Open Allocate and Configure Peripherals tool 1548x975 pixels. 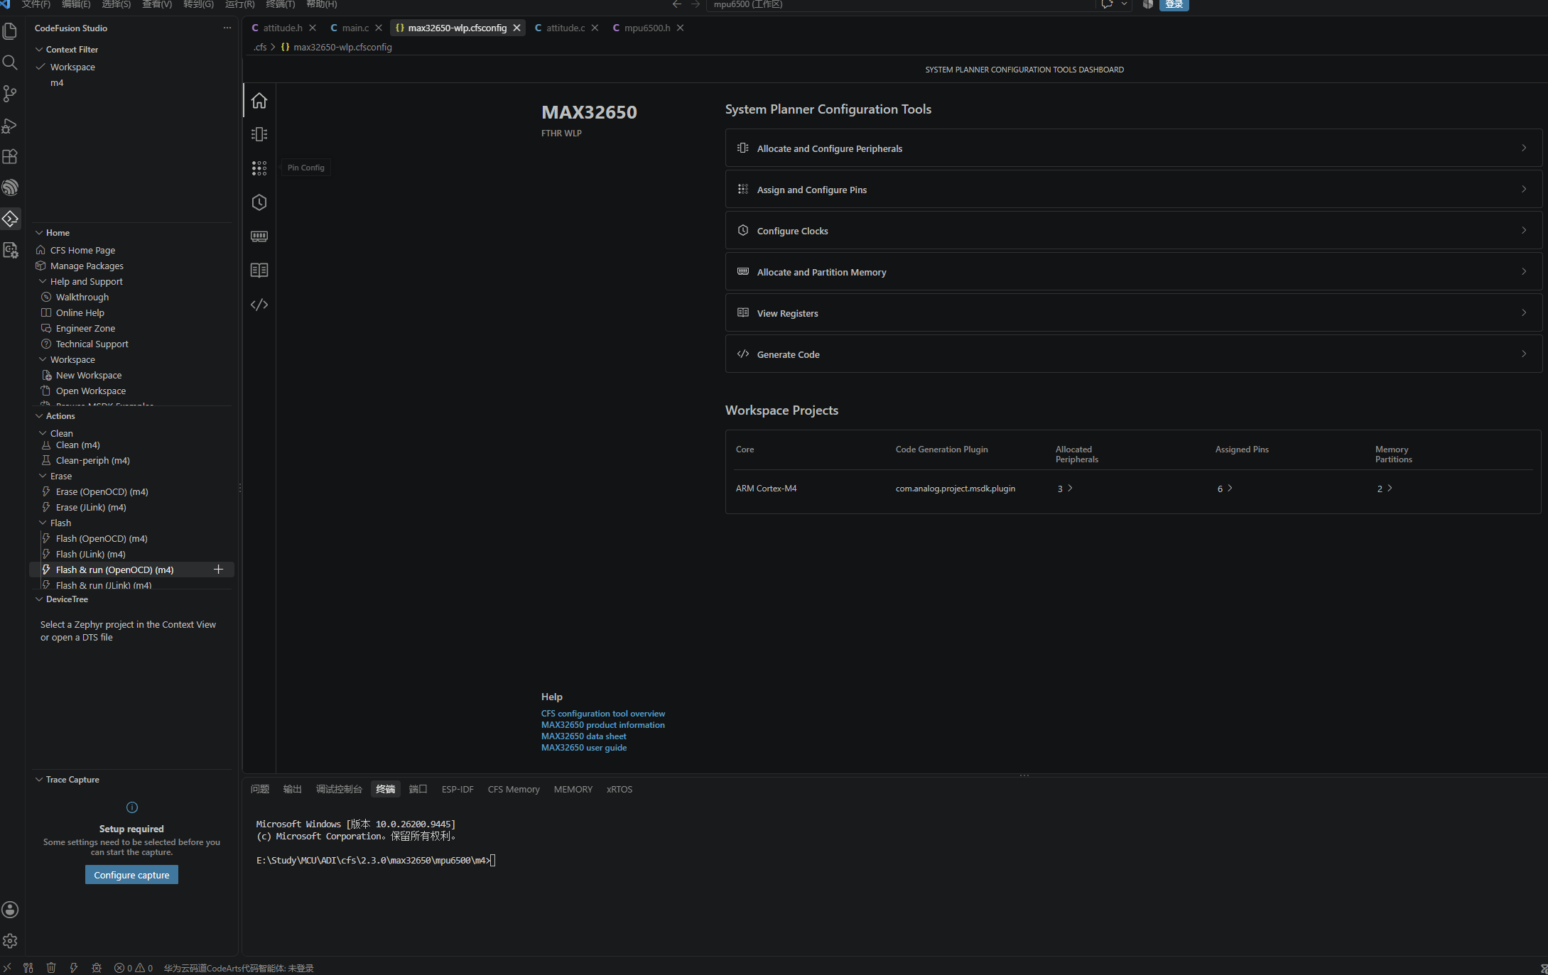click(1134, 148)
